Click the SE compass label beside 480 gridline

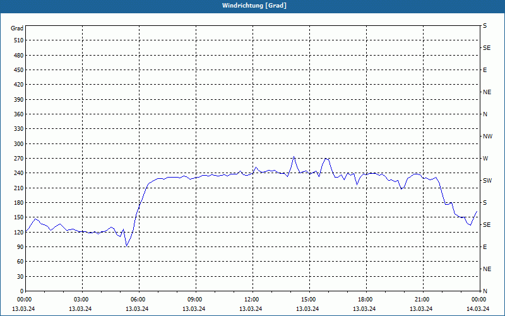(487, 48)
